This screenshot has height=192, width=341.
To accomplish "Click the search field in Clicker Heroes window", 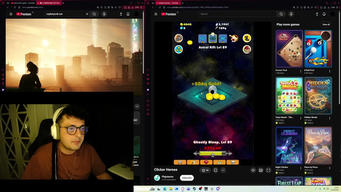I will tap(237, 14).
